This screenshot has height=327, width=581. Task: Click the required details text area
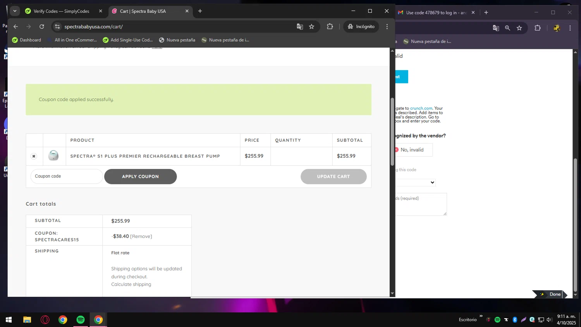421,204
